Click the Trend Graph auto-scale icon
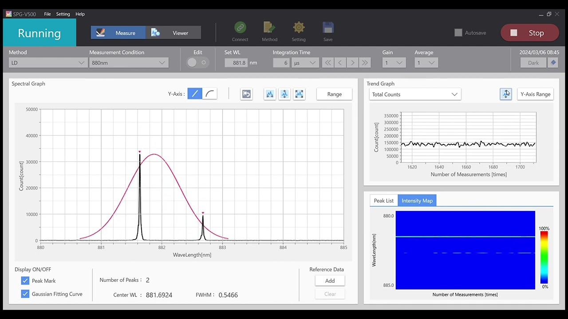The image size is (568, 319). (505, 94)
